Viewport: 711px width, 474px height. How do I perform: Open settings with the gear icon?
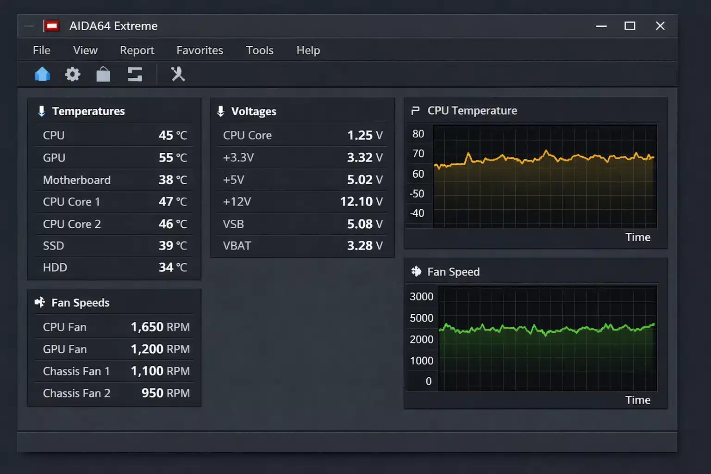(73, 74)
